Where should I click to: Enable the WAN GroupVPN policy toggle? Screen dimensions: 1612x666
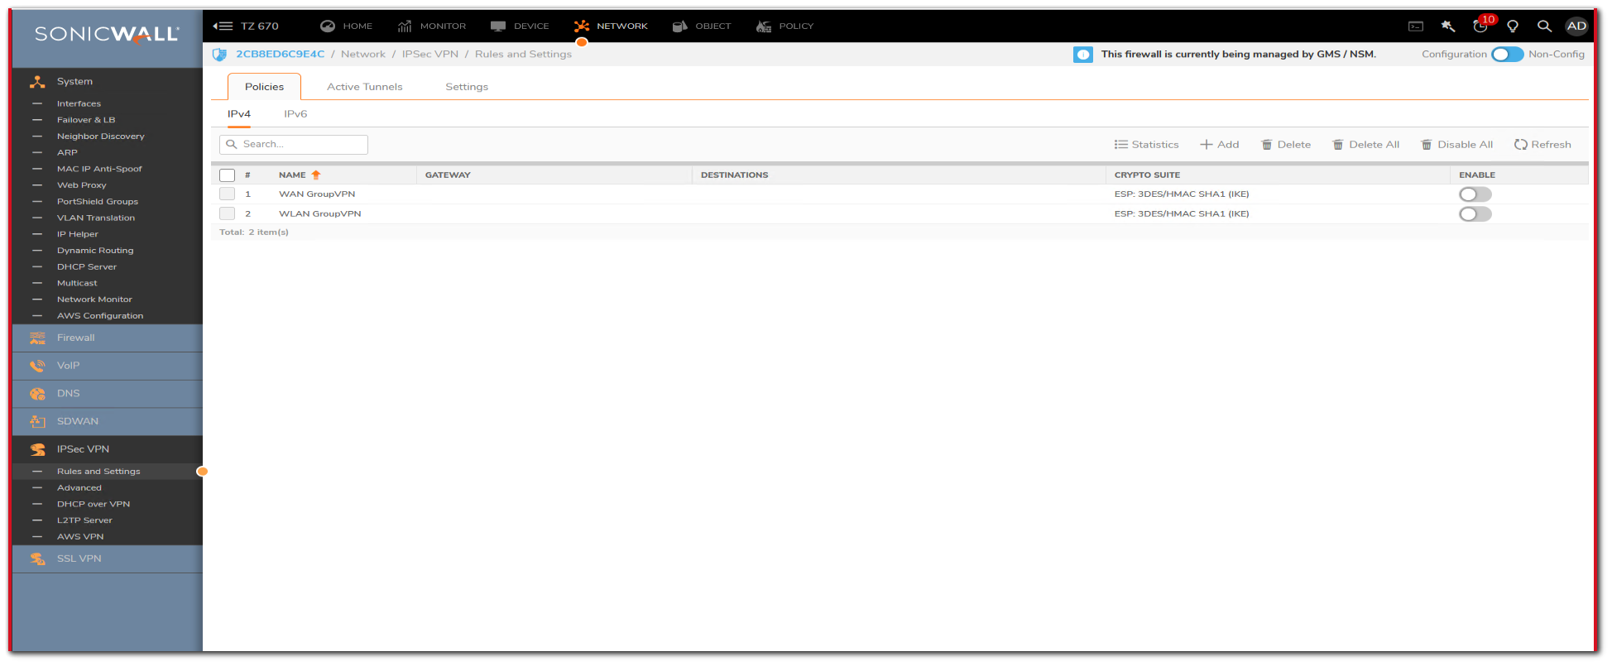[1475, 194]
